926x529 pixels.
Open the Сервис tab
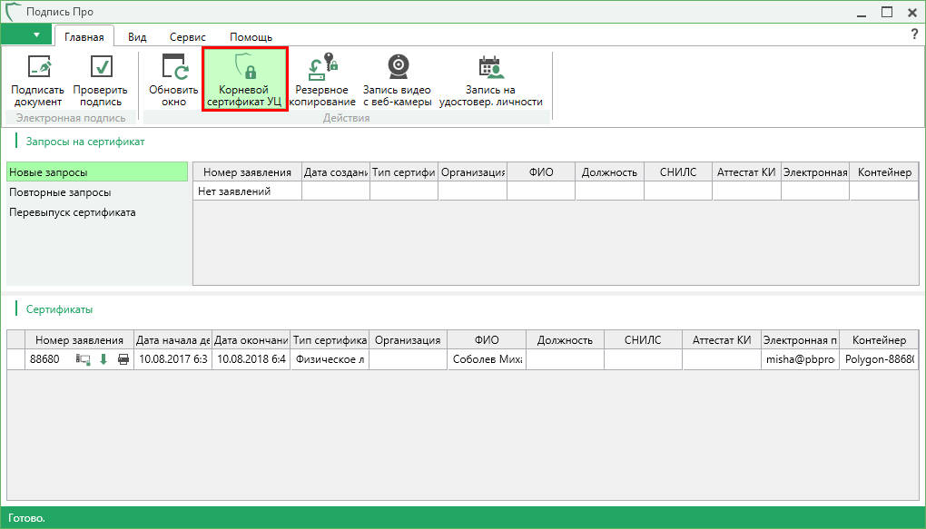click(187, 37)
